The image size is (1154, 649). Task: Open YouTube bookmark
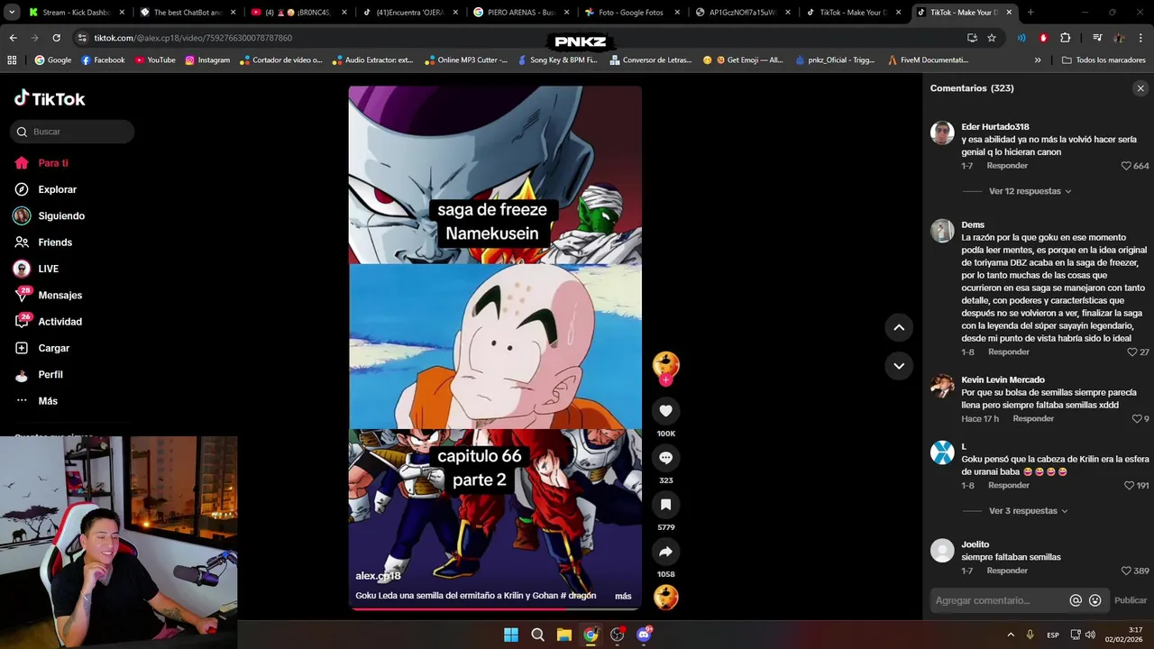155,60
